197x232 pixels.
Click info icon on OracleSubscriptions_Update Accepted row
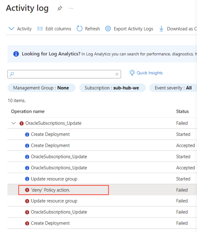pos(27,168)
